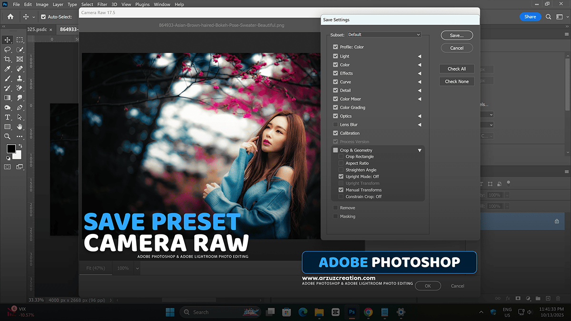The width and height of the screenshot is (571, 321).
Task: Expand the Detail settings arrow
Action: pos(419,90)
